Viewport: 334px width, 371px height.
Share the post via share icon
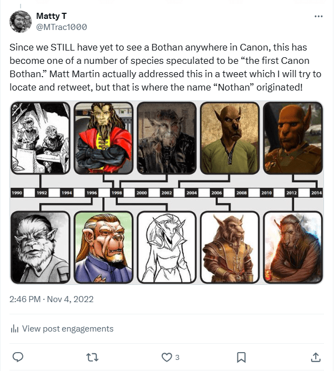(316, 357)
